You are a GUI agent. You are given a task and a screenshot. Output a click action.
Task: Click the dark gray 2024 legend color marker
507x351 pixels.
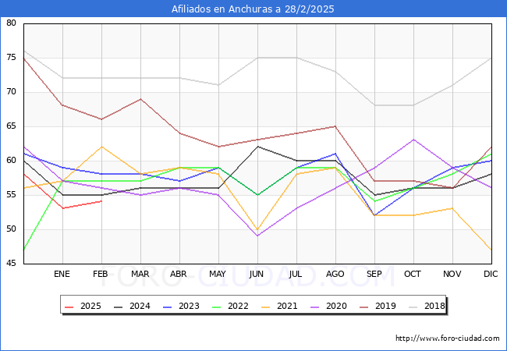119,307
